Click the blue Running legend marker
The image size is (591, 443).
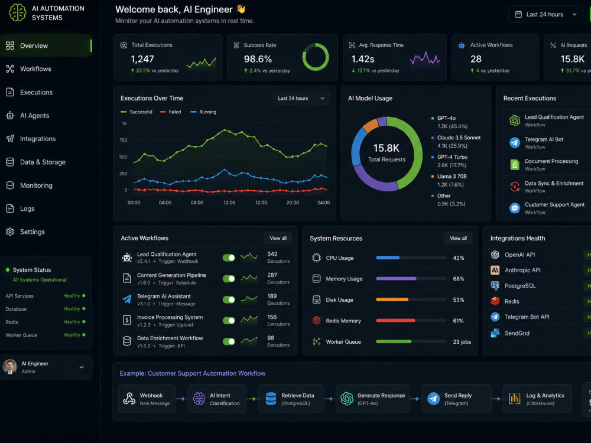(194, 112)
